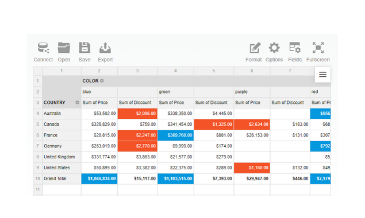
Task: Click the cell $341,454.00
Action: 175,124
